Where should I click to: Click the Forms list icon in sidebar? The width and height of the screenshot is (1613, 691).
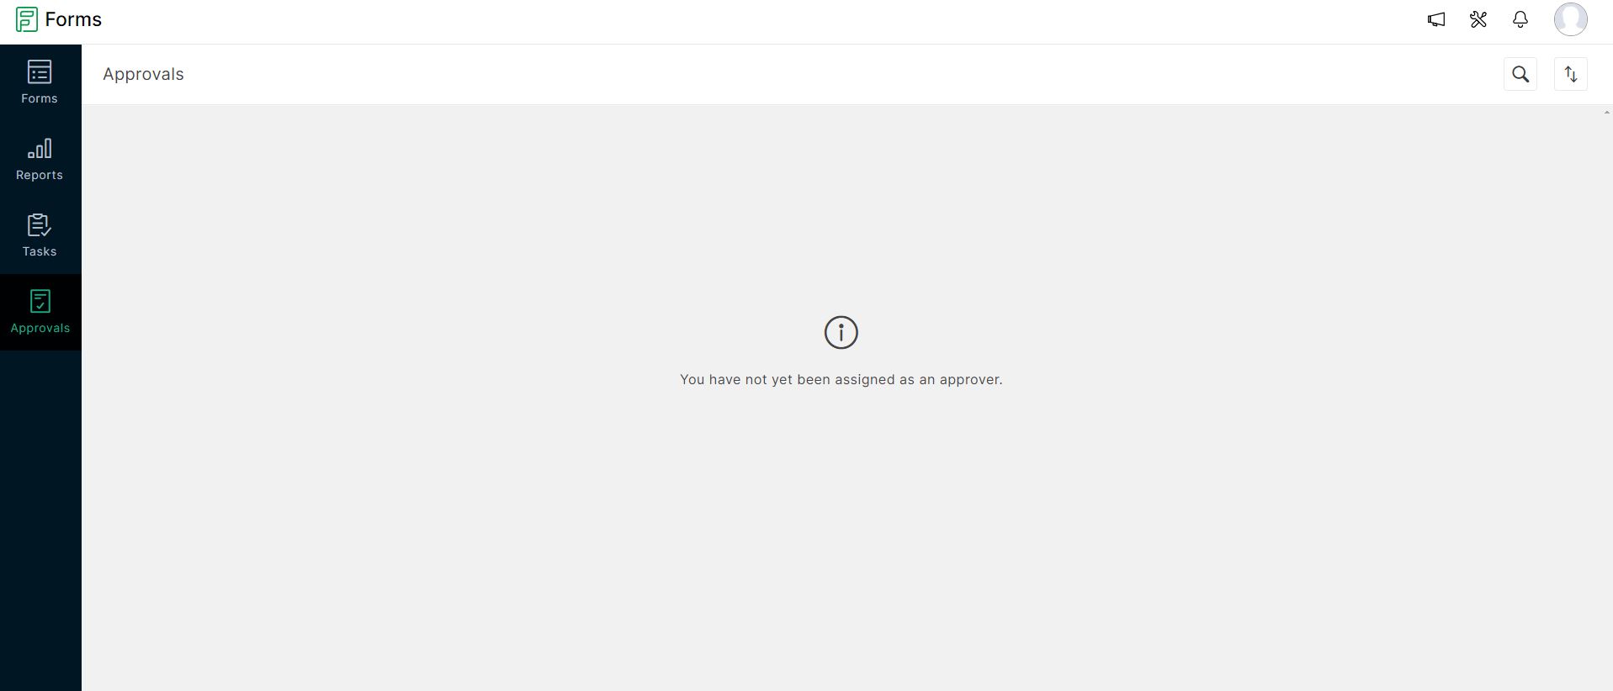40,72
